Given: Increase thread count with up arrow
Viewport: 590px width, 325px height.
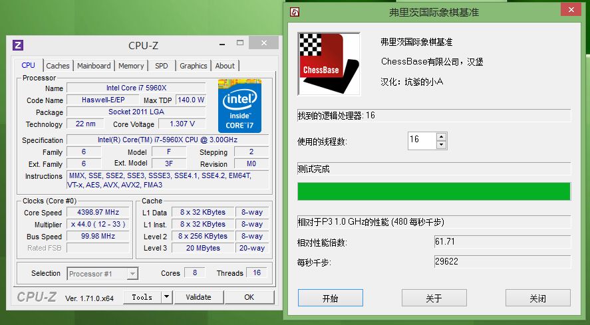Looking at the screenshot, I should [x=442, y=136].
